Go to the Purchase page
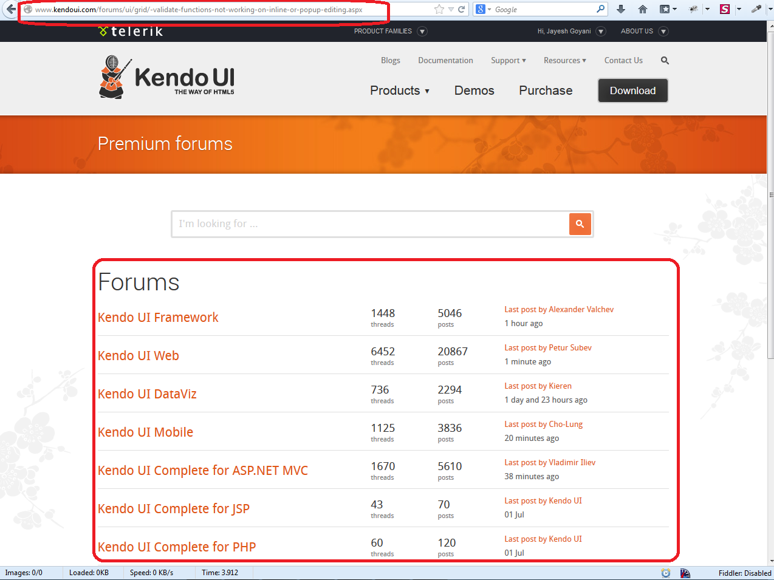 546,90
